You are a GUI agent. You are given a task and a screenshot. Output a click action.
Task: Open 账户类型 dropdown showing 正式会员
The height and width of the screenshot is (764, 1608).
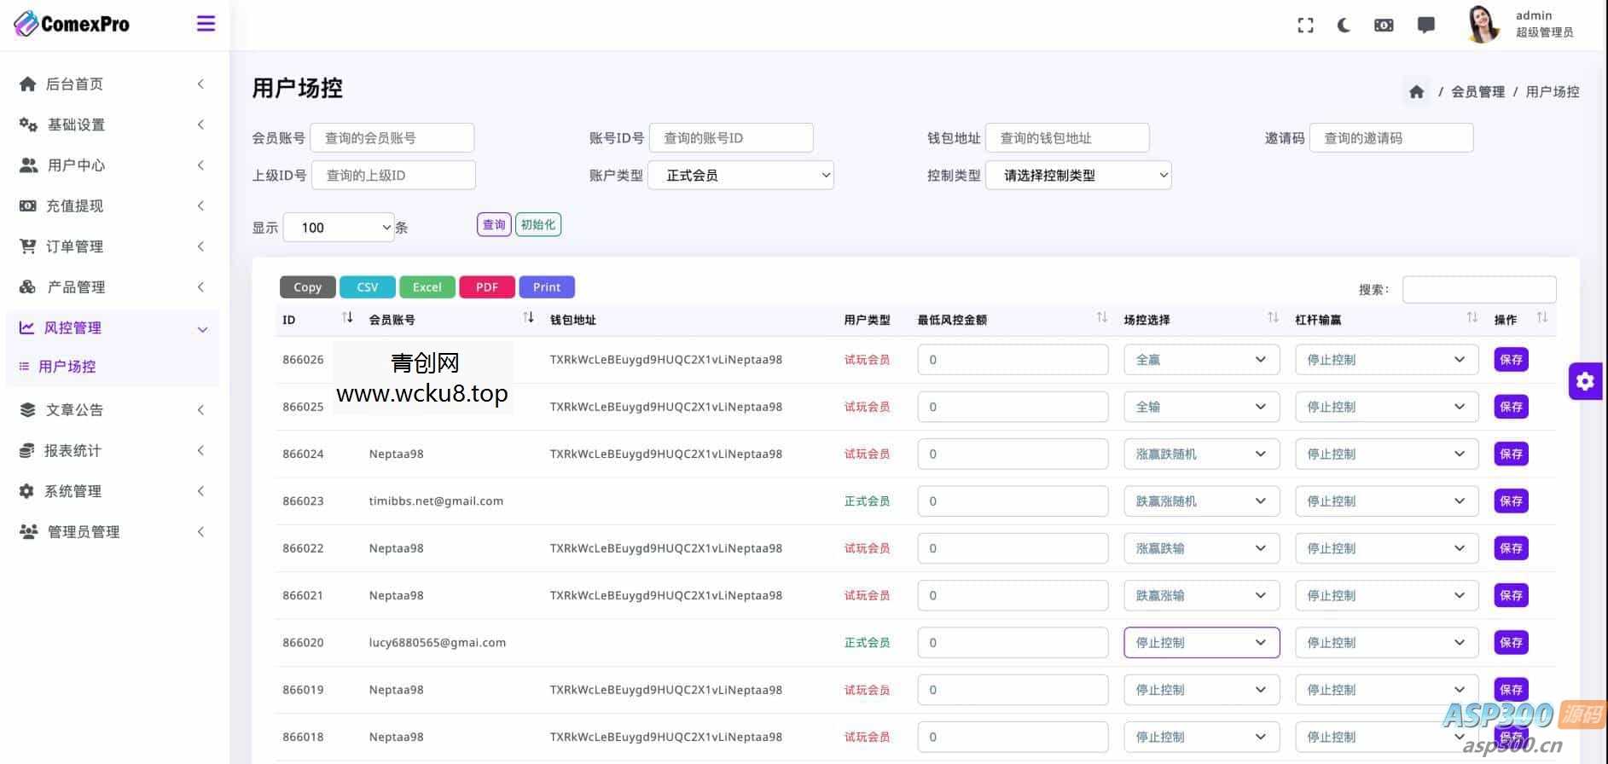pos(740,176)
